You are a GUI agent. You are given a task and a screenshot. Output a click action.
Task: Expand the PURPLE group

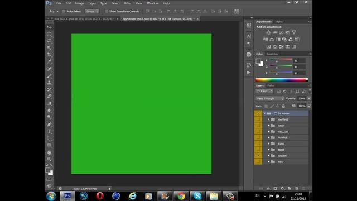point(269,138)
